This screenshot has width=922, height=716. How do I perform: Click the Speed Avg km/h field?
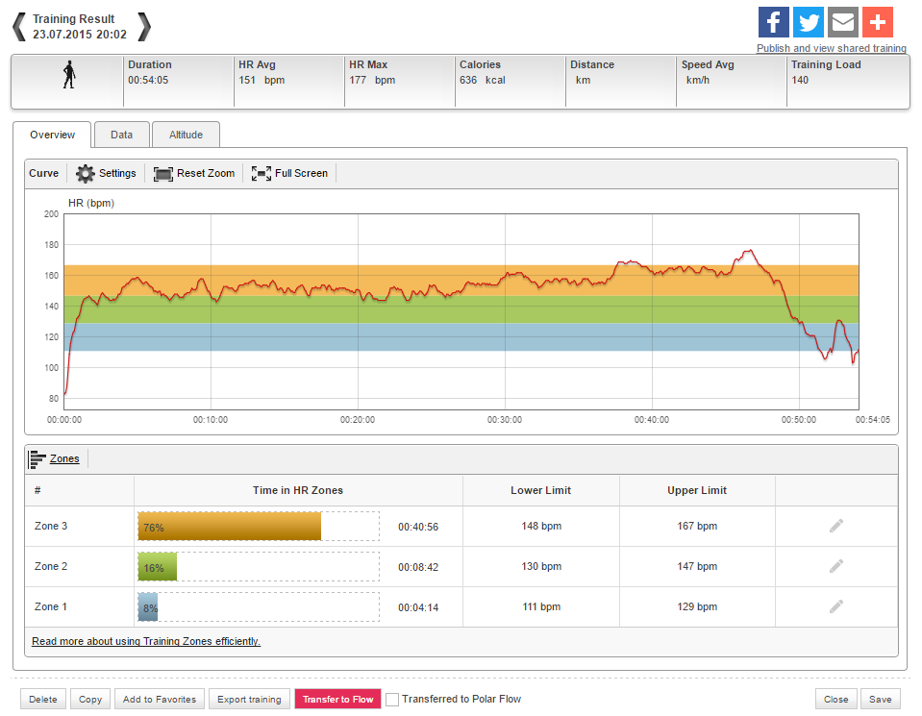pos(731,81)
